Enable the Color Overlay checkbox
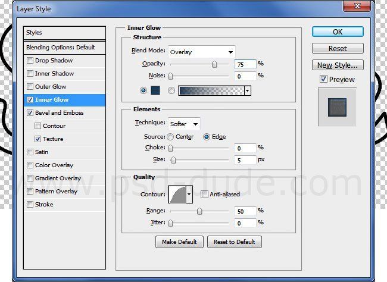The image size is (387, 282). [30, 165]
